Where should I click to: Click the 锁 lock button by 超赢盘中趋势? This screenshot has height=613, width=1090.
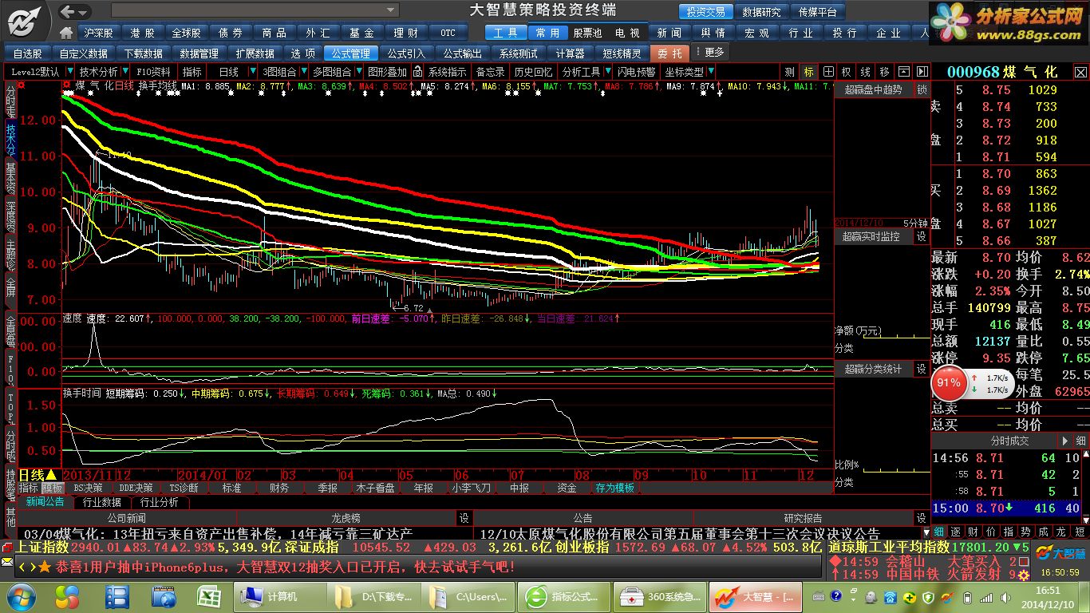tap(922, 90)
